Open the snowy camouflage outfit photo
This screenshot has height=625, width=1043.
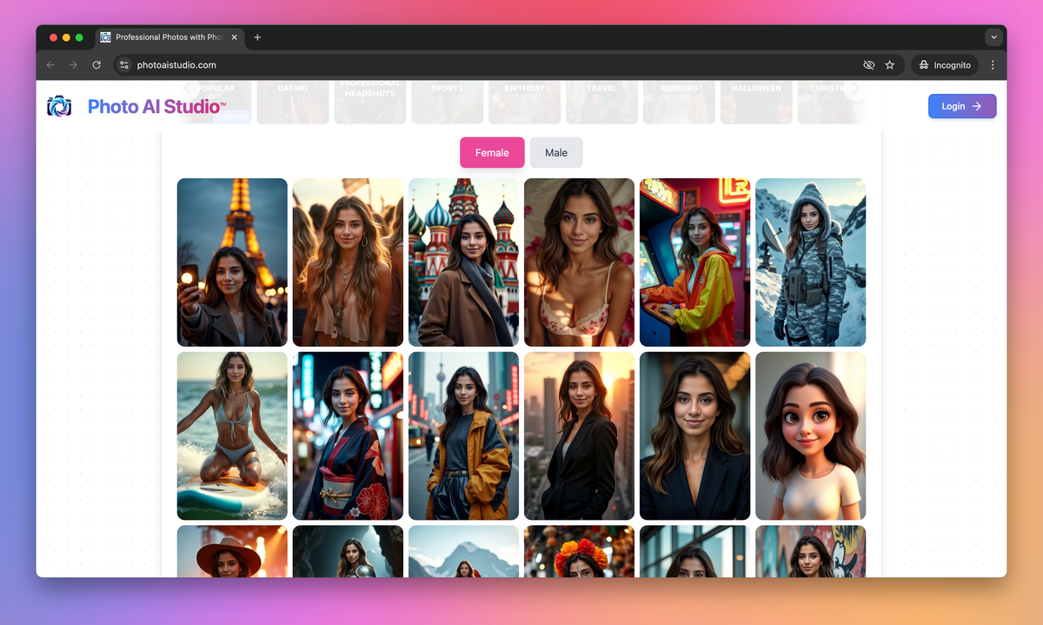click(x=810, y=263)
